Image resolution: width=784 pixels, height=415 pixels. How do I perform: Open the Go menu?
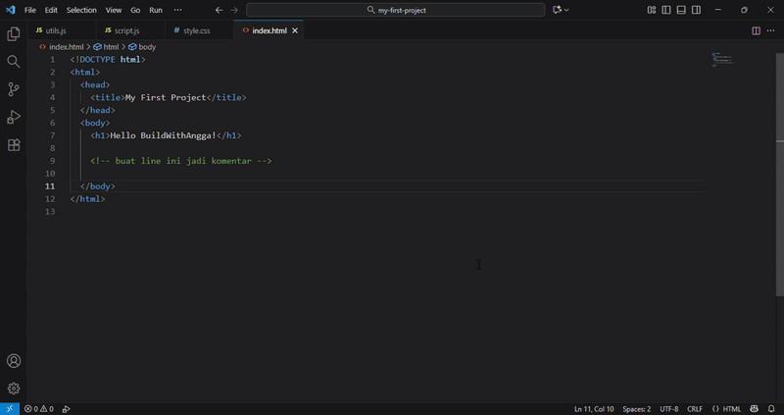[x=135, y=10]
